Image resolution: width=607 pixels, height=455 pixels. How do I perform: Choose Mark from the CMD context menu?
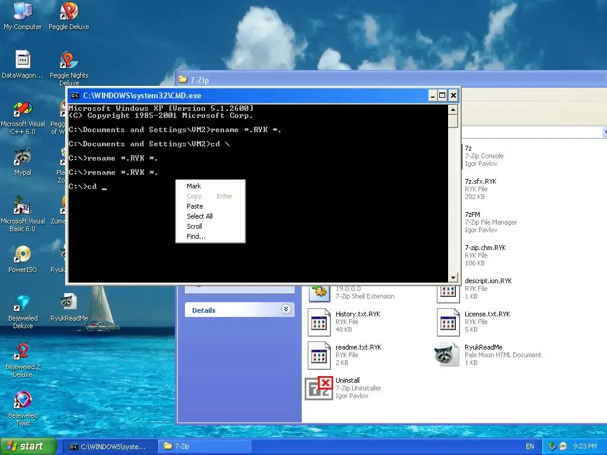194,186
